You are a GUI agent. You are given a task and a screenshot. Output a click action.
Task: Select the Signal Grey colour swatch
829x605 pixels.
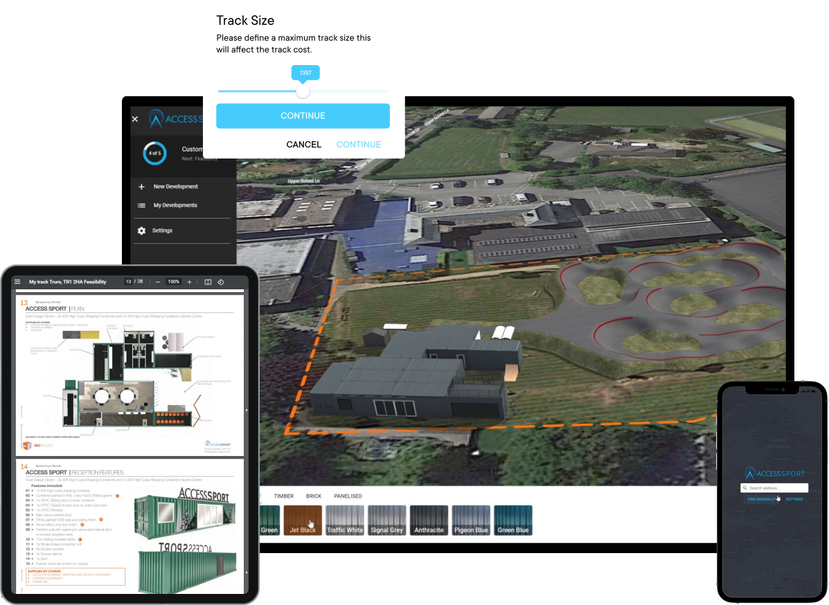pos(387,521)
